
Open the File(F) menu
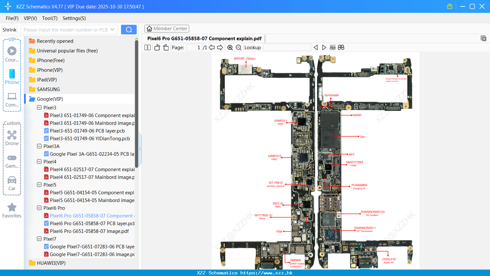[12, 18]
